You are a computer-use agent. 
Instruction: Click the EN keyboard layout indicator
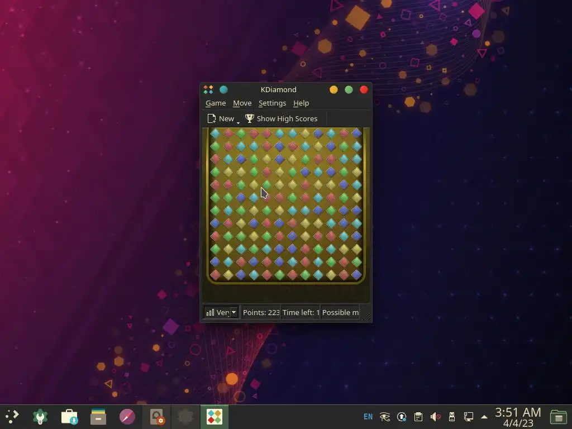click(368, 417)
